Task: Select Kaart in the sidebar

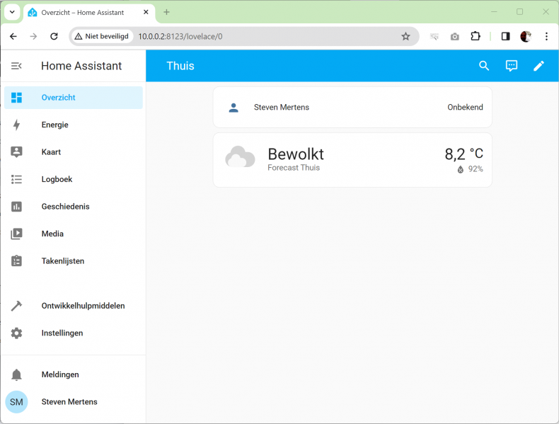Action: [74, 152]
